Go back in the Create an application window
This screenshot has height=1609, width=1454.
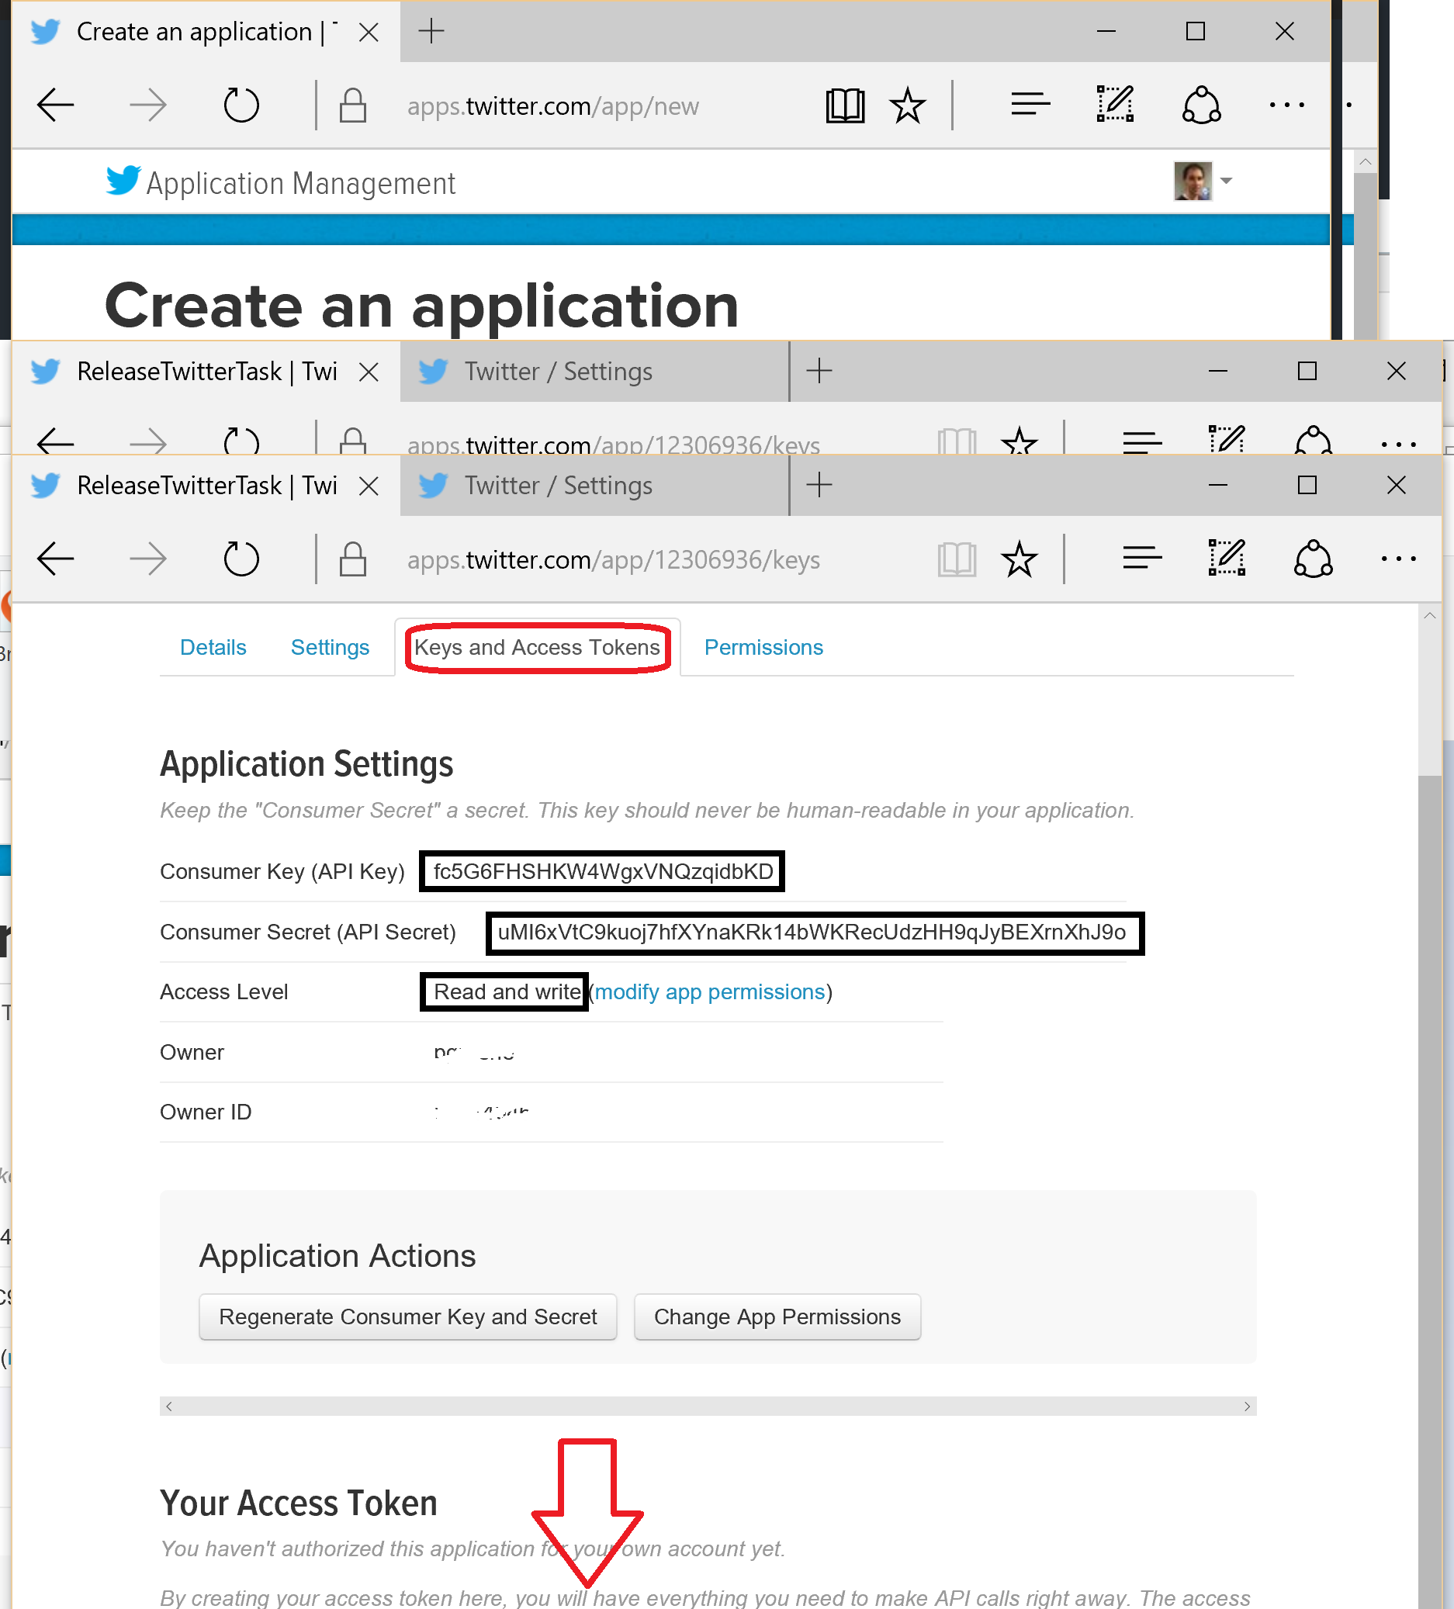(56, 105)
